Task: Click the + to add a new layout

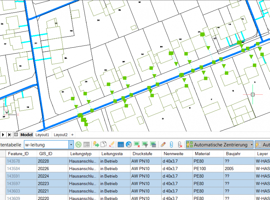Action: [72, 135]
